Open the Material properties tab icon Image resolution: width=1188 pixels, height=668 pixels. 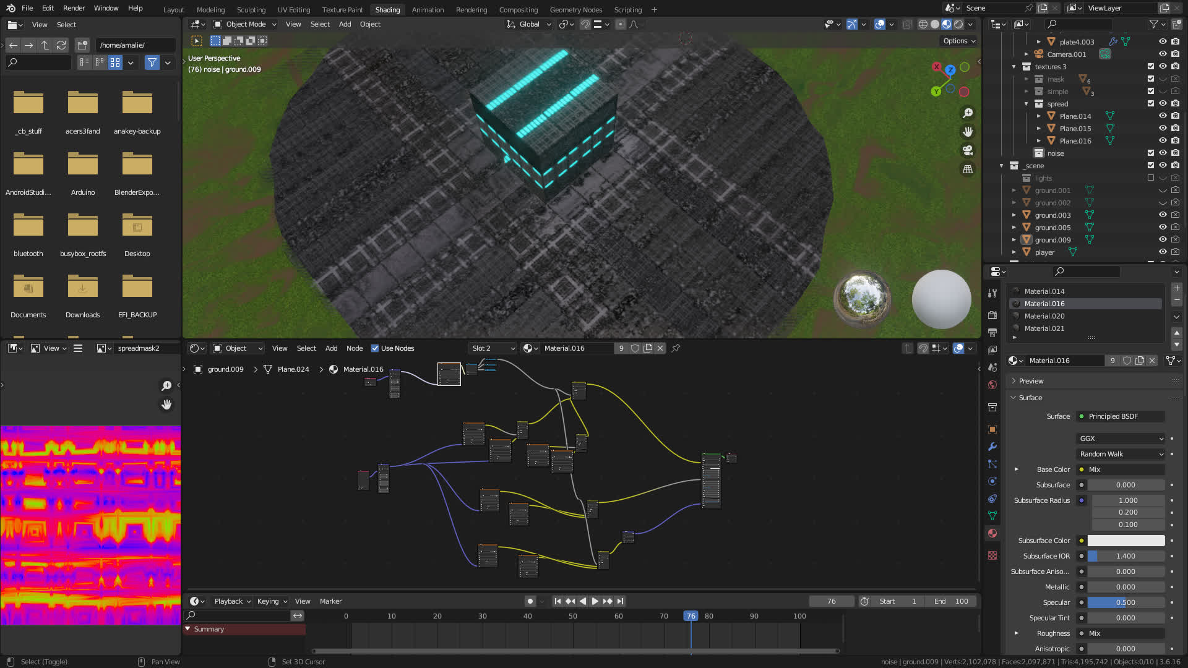tap(992, 533)
